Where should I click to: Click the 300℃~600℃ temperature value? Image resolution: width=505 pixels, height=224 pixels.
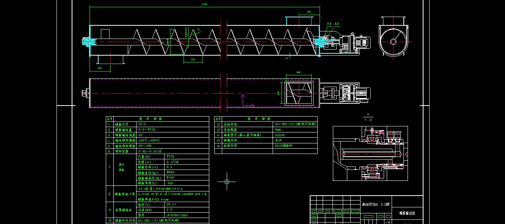coord(149,140)
